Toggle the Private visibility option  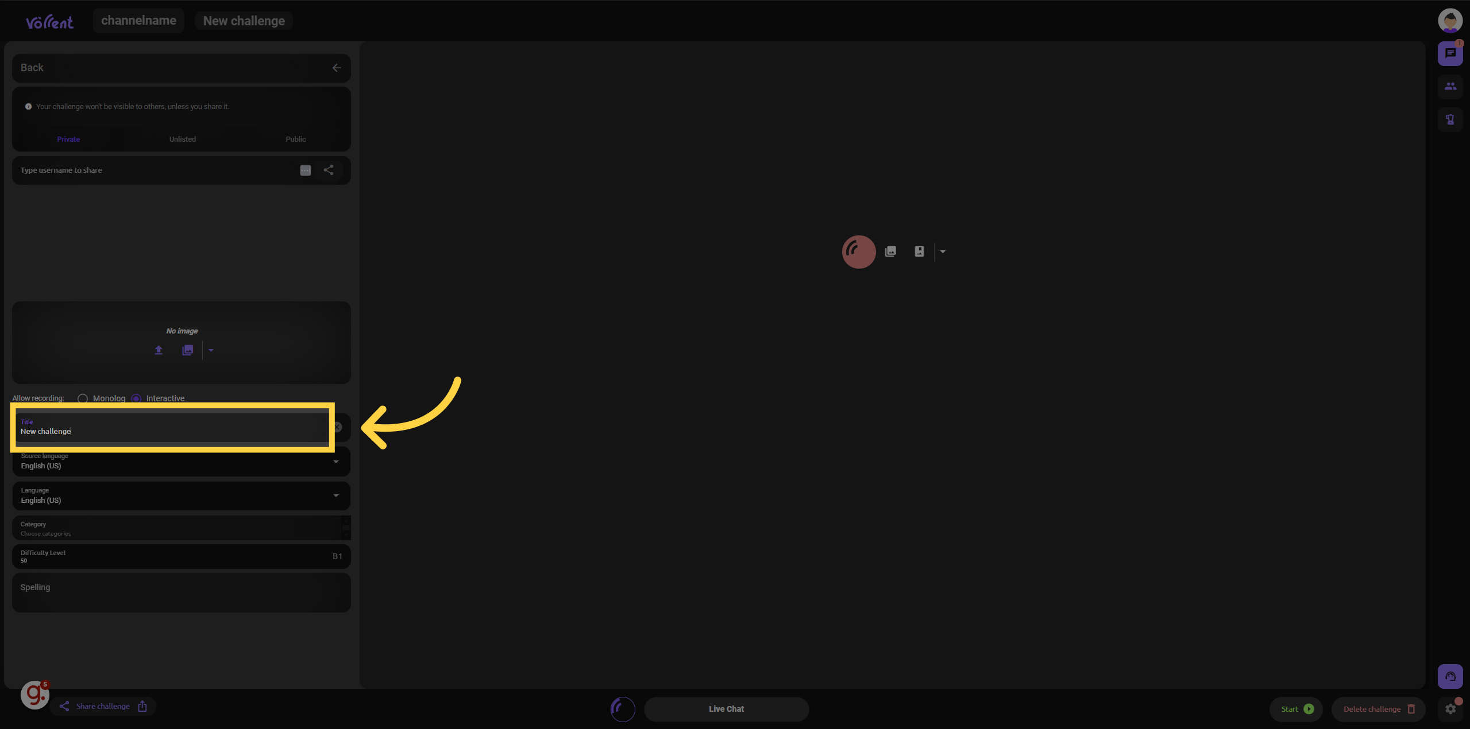(68, 139)
